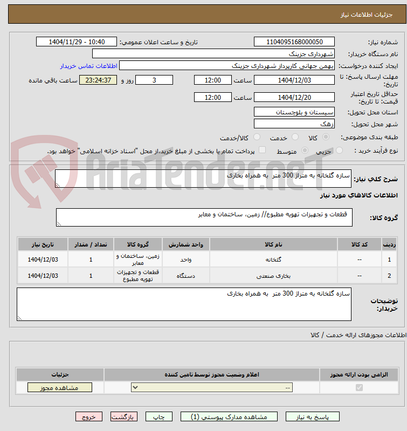Click the واحد شمارش column header

tap(186, 244)
